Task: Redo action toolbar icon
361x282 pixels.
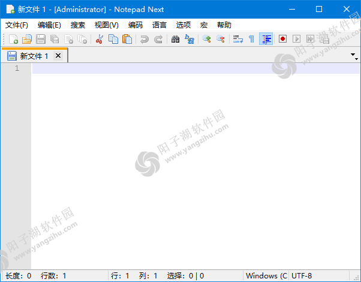Action: [x=158, y=39]
